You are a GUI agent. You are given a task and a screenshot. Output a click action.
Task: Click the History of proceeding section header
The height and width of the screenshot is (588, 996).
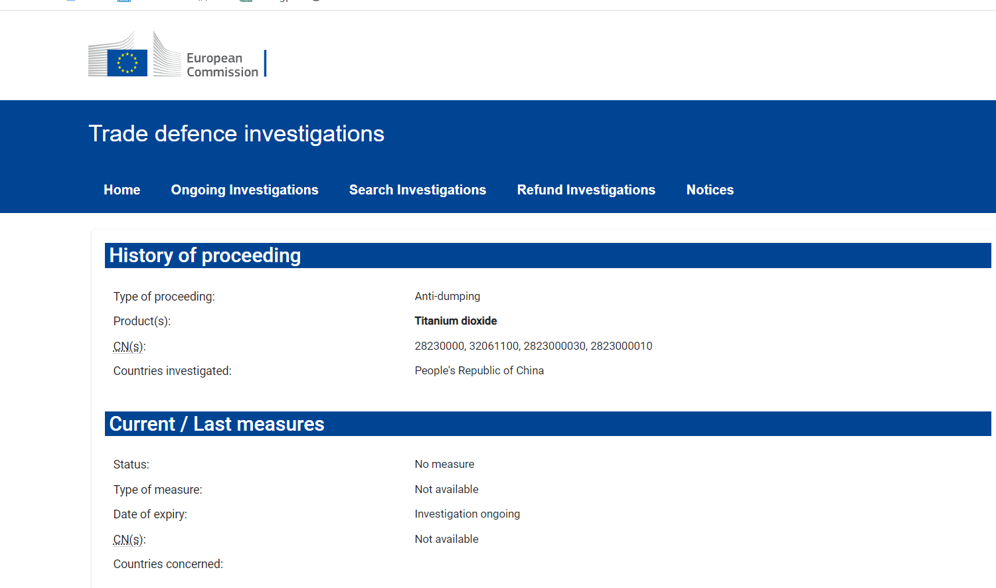(205, 256)
